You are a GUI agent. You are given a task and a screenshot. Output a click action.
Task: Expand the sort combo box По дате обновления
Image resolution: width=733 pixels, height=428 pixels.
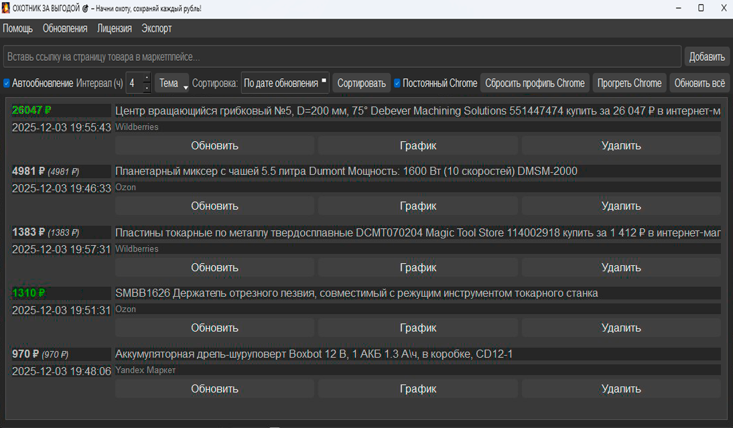pos(285,84)
